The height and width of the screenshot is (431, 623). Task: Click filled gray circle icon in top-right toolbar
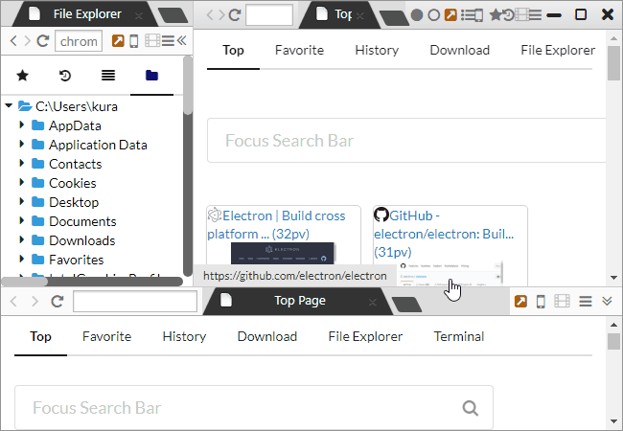pyautogui.click(x=417, y=15)
